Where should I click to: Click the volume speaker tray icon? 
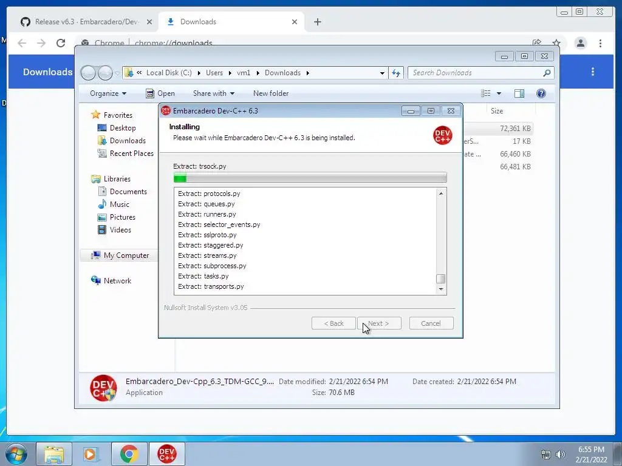561,454
